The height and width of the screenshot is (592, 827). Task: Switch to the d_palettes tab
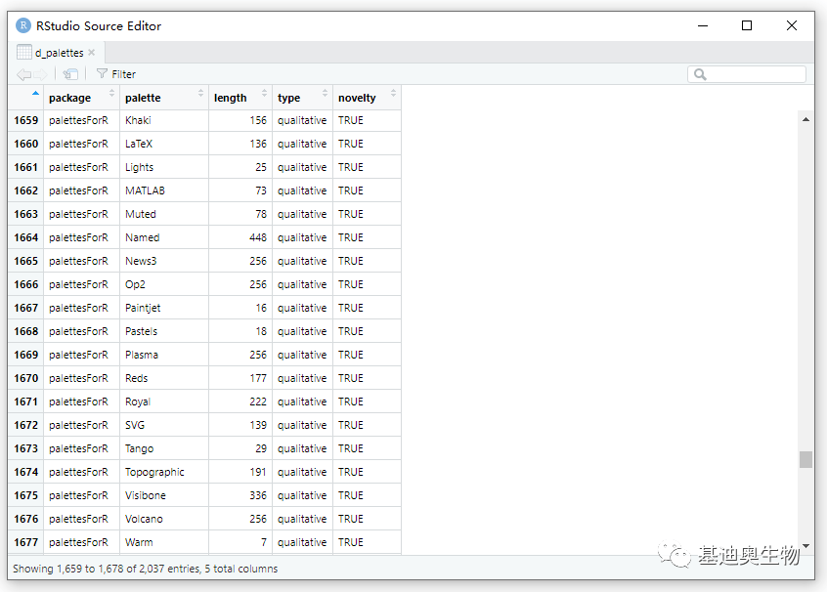coord(59,53)
